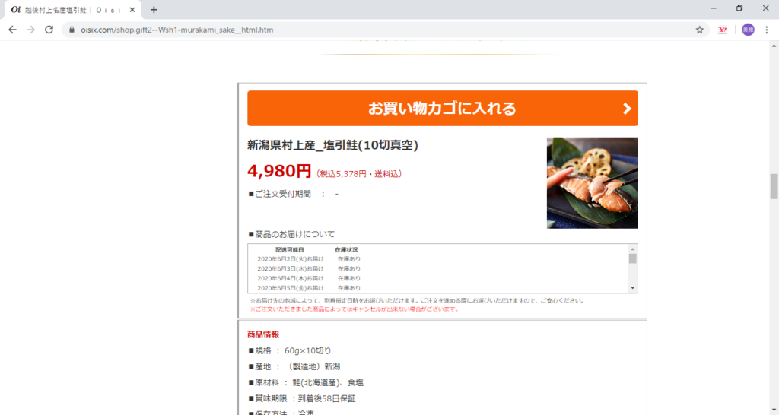Screen dimensions: 779x415
Task: Minimize the Chrome window
Action: tap(714, 8)
